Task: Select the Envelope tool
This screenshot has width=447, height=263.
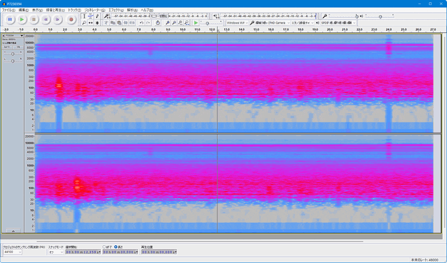Action: pos(91,16)
